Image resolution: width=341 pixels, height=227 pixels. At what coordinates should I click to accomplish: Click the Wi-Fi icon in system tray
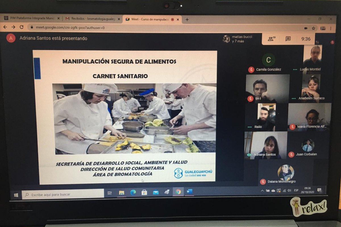284,190
